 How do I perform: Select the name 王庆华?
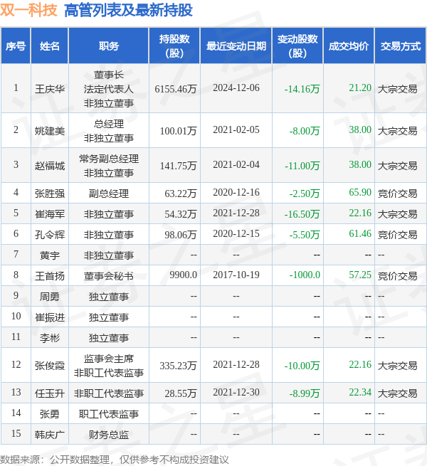(x=50, y=88)
